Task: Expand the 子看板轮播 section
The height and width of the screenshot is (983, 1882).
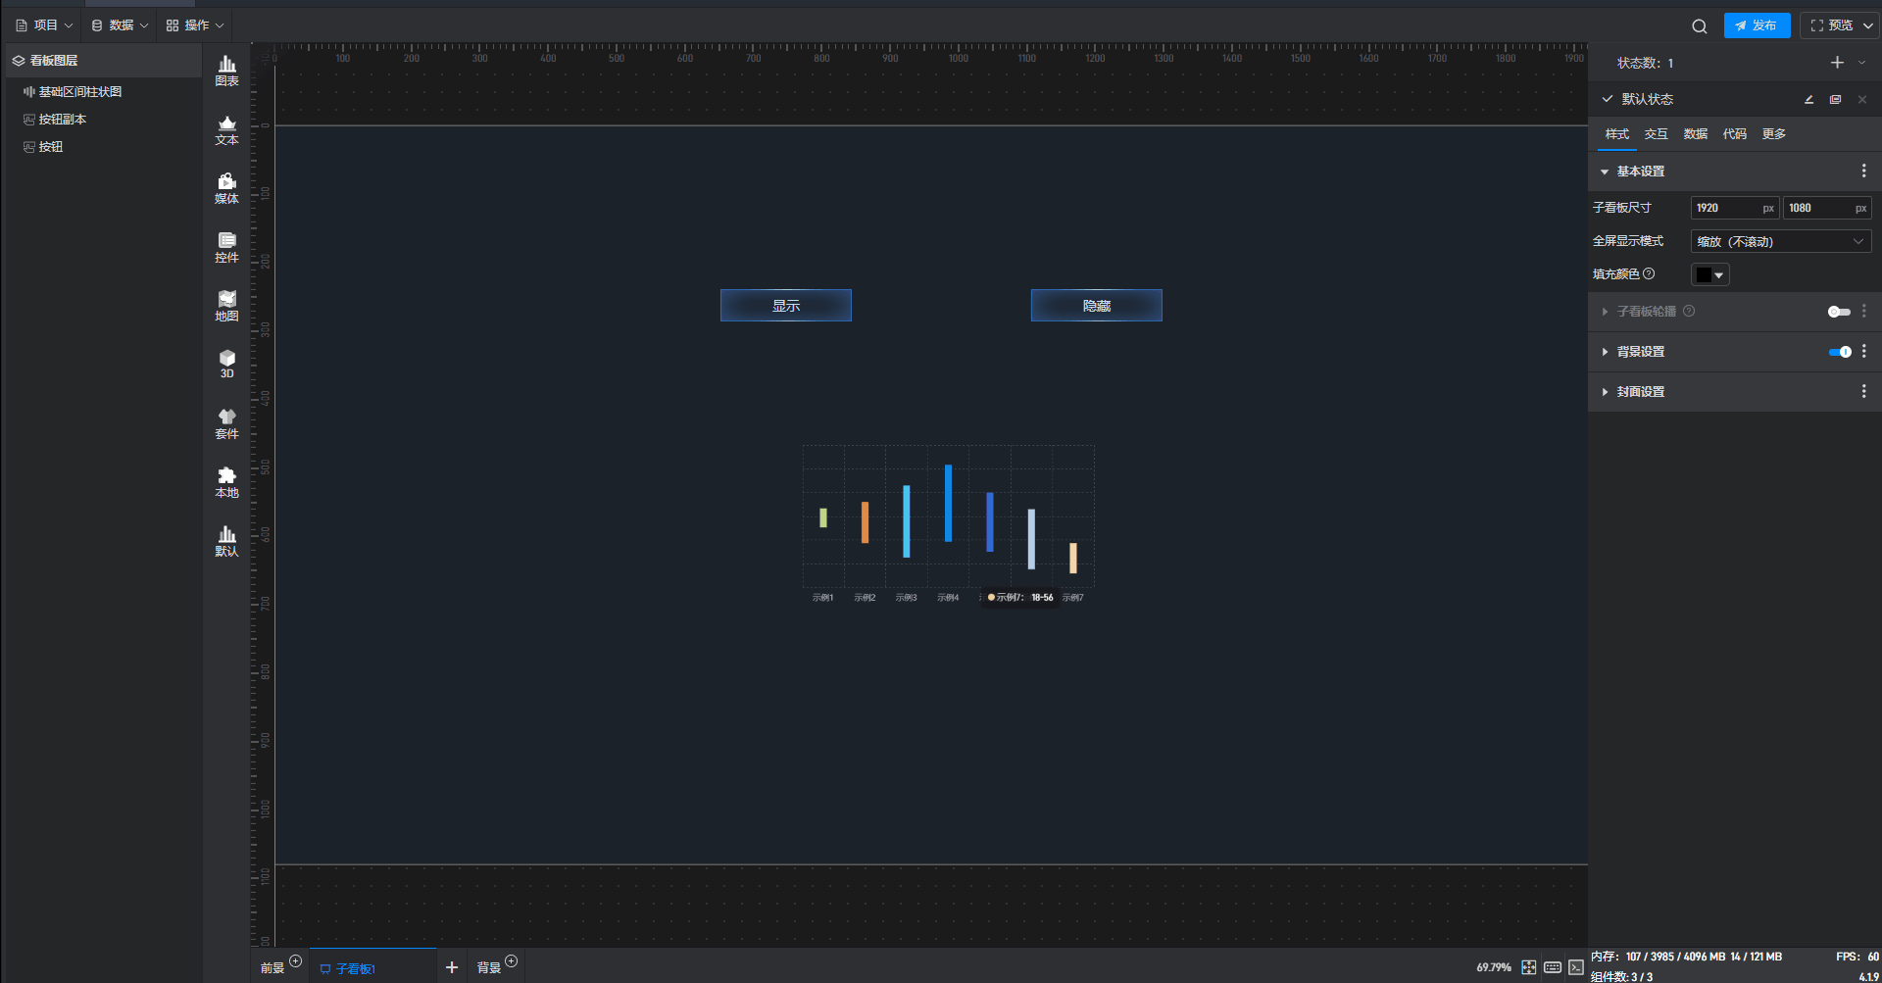Action: click(1605, 312)
